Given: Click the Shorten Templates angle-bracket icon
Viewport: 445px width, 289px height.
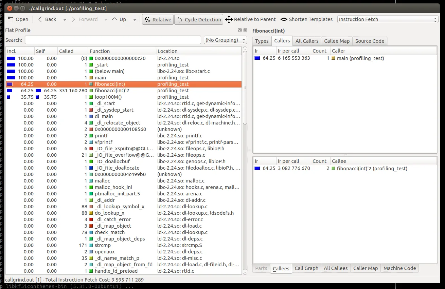Looking at the screenshot, I should [284, 19].
